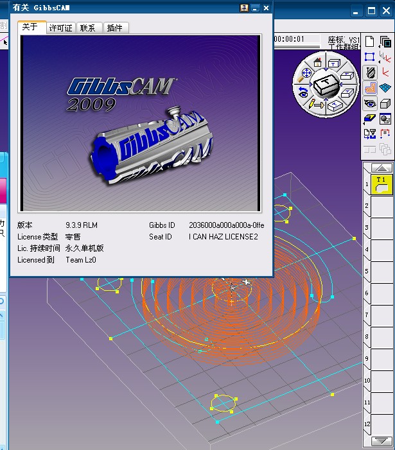395x450 pixels.
Task: Click the License 类型 value 零售
Action: pos(73,237)
